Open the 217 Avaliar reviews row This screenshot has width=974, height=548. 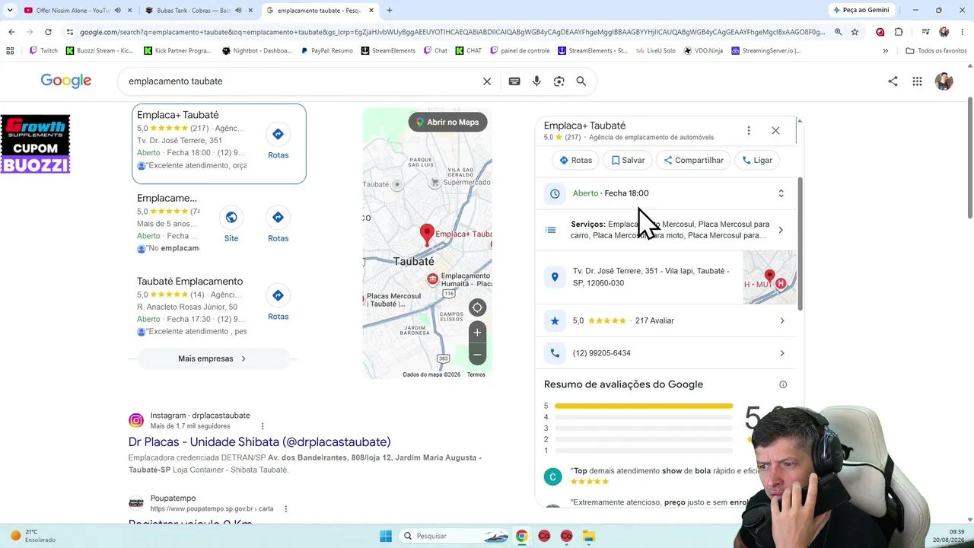tap(667, 320)
